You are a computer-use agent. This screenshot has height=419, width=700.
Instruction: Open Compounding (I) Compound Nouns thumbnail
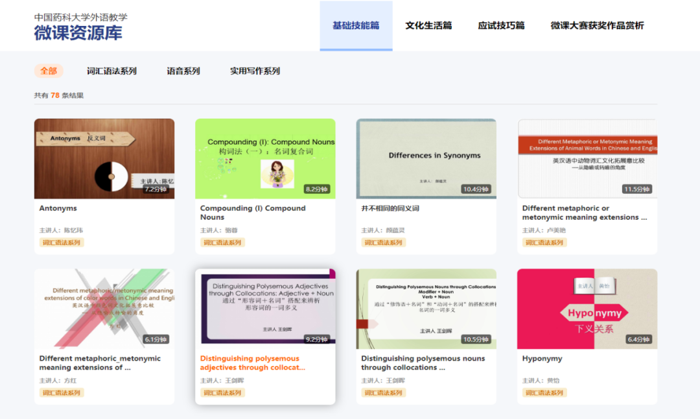pos(265,158)
